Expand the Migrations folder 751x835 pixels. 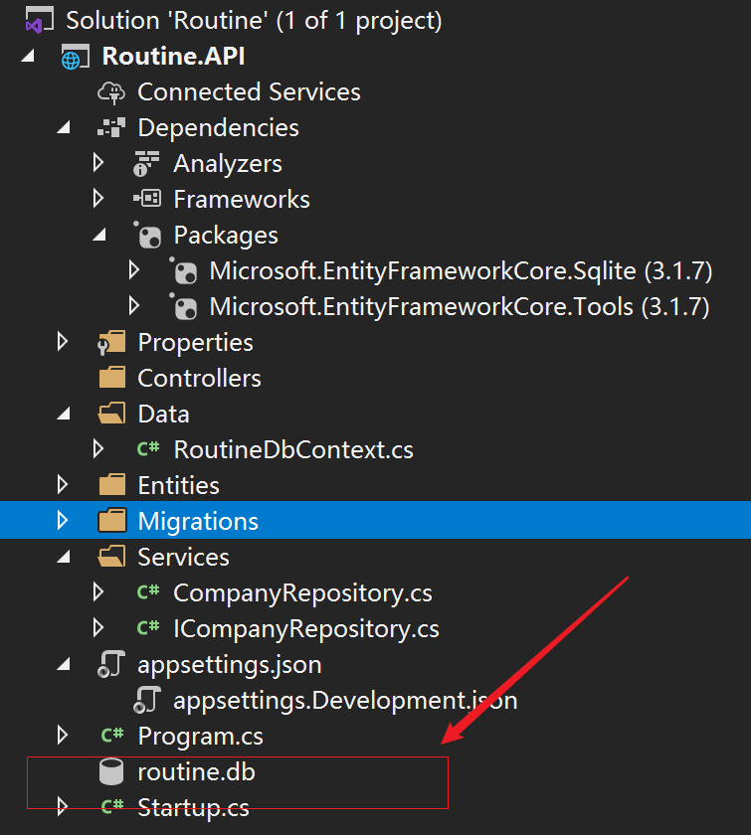[x=64, y=521]
